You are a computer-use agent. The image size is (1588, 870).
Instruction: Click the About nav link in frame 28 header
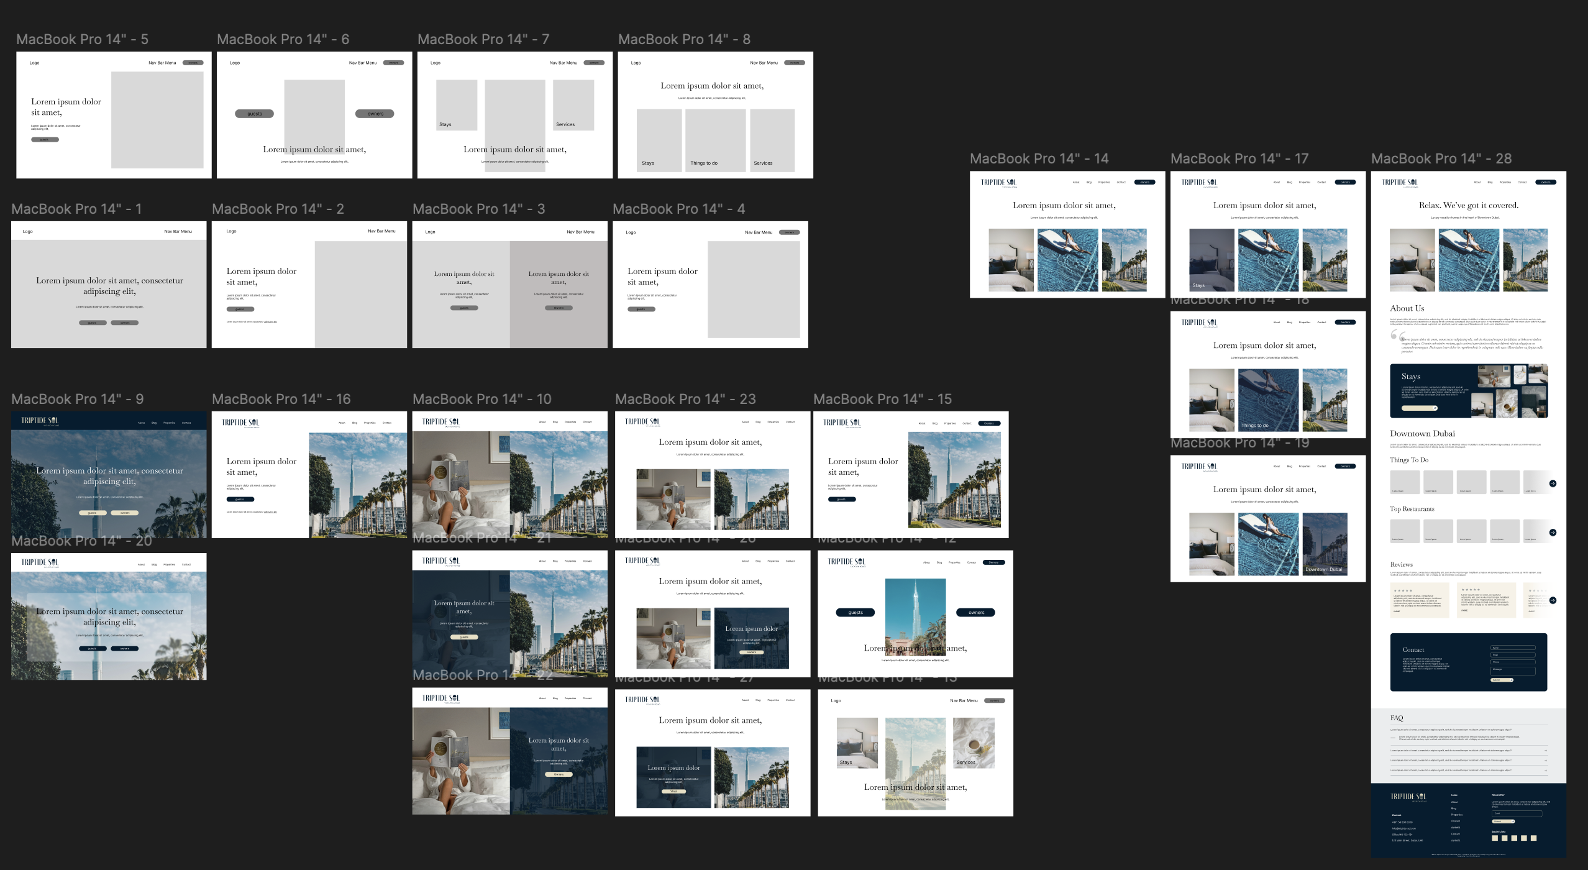[x=1477, y=183]
